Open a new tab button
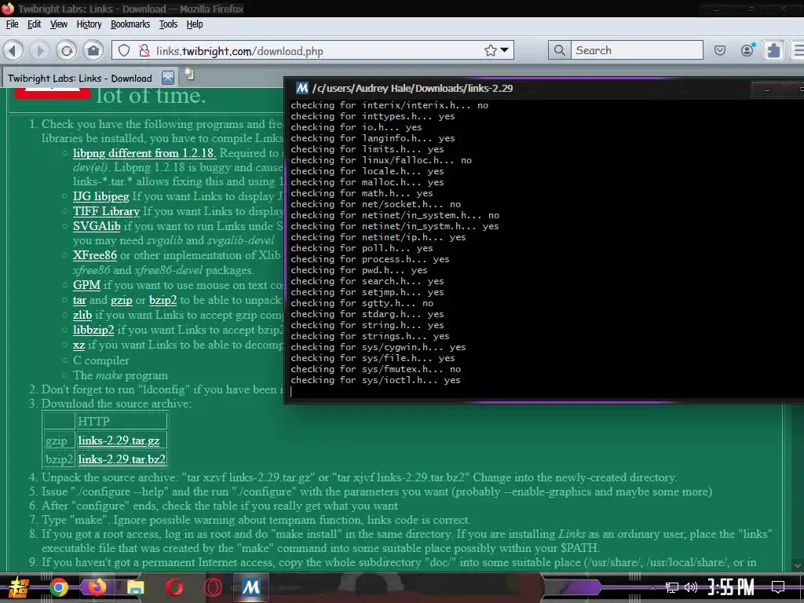Screen dimensions: 804x603 [189, 75]
